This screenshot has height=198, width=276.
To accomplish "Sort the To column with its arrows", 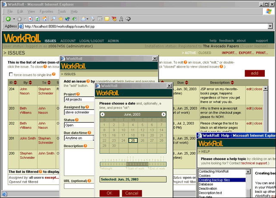I will (x=49, y=83).
